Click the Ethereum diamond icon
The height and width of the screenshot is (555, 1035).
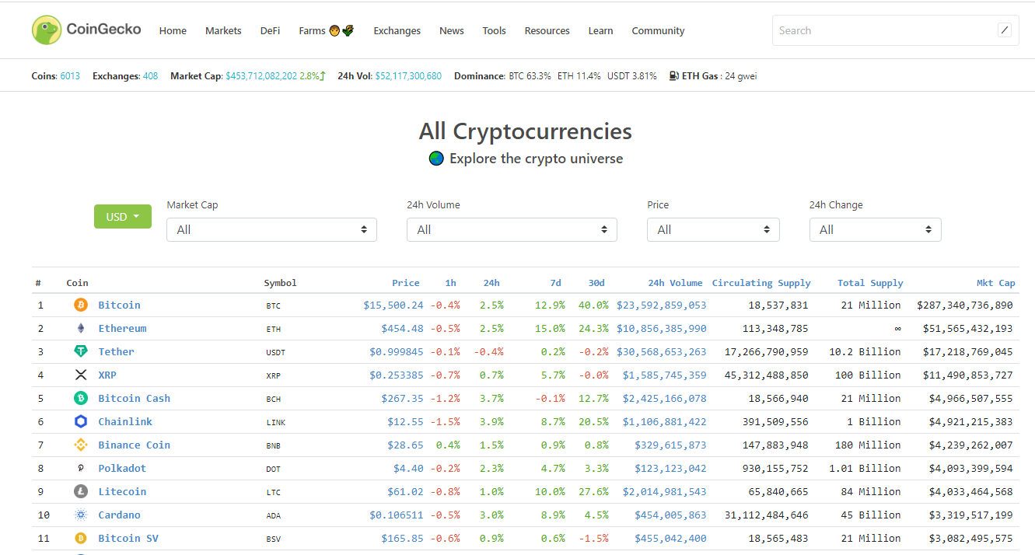click(x=81, y=328)
